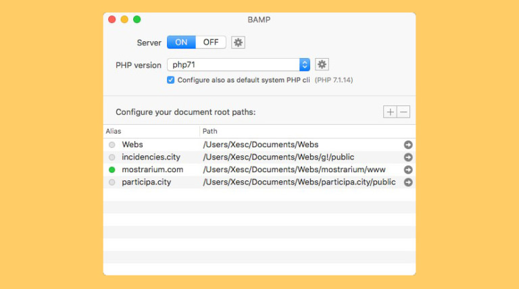Expand the PHP version dropdown arrows
Screen dimensions: 519x289
tap(305, 65)
